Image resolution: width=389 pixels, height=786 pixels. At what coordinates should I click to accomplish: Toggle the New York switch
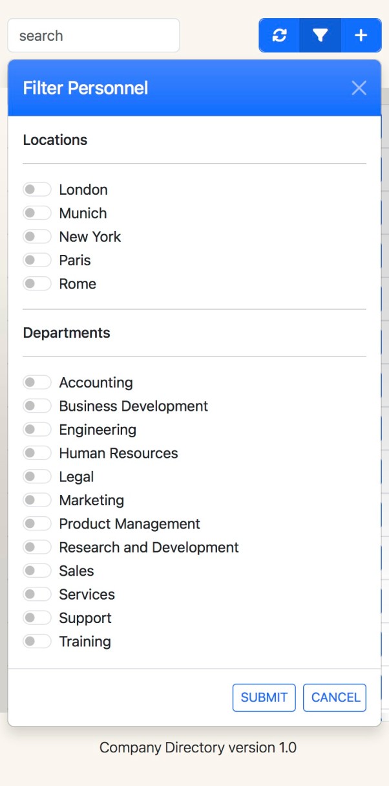coord(37,237)
